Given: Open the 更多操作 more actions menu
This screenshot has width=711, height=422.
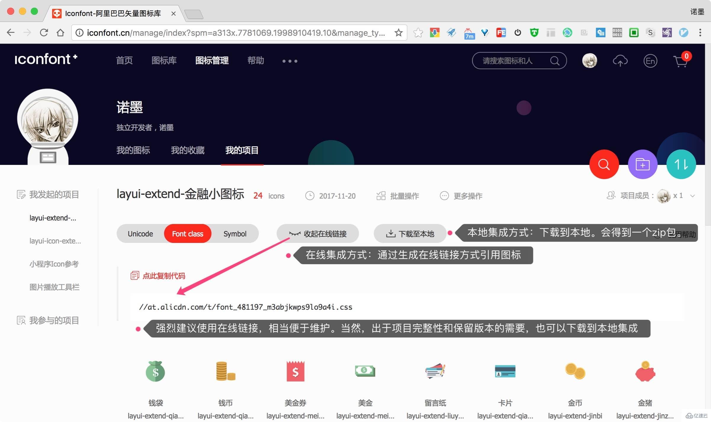Looking at the screenshot, I should pos(461,196).
